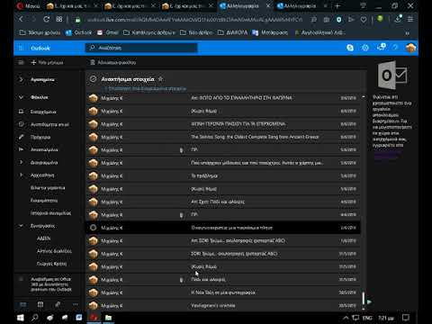The height and width of the screenshot is (324, 432).
Task: Open File Explorer from the taskbar
Action: coord(108,318)
